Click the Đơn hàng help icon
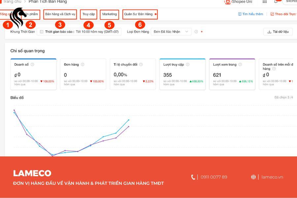The width and height of the screenshot is (297, 198). coord(82,64)
